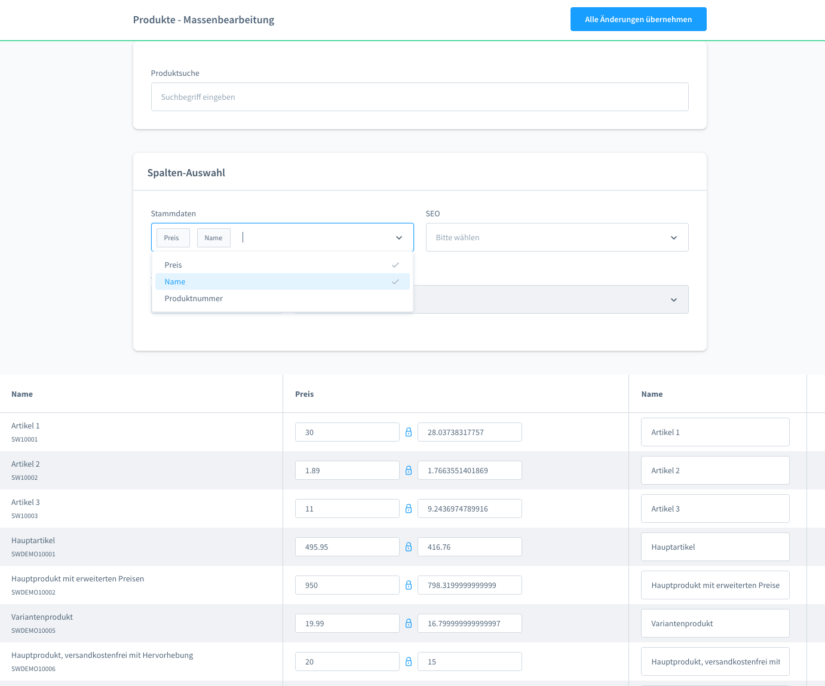Click the lock icon beside price 950
825x686 pixels.
(409, 585)
